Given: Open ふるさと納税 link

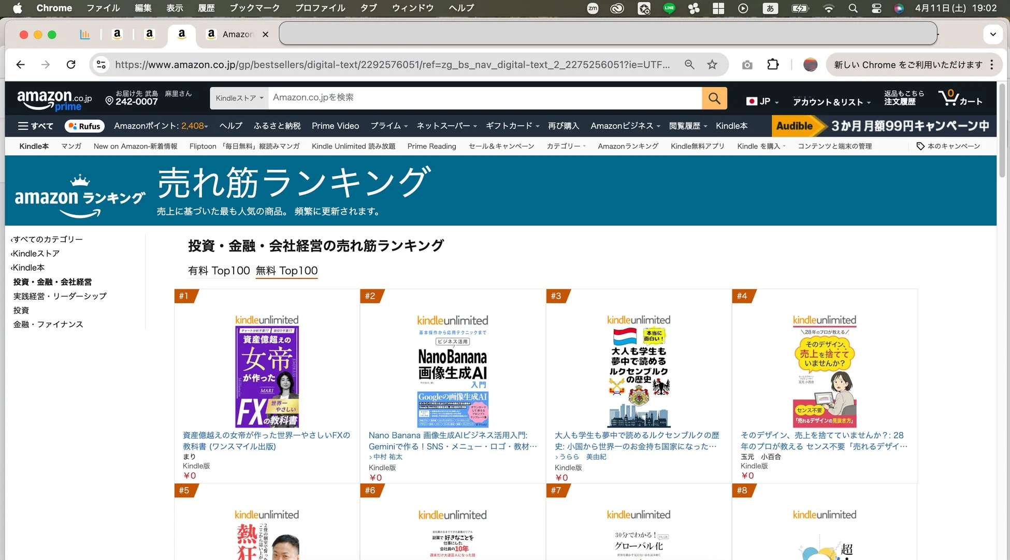Looking at the screenshot, I should [x=277, y=126].
